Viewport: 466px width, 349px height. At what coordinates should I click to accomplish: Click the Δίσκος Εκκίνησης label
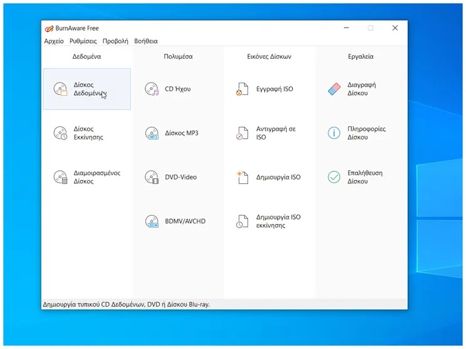click(88, 133)
